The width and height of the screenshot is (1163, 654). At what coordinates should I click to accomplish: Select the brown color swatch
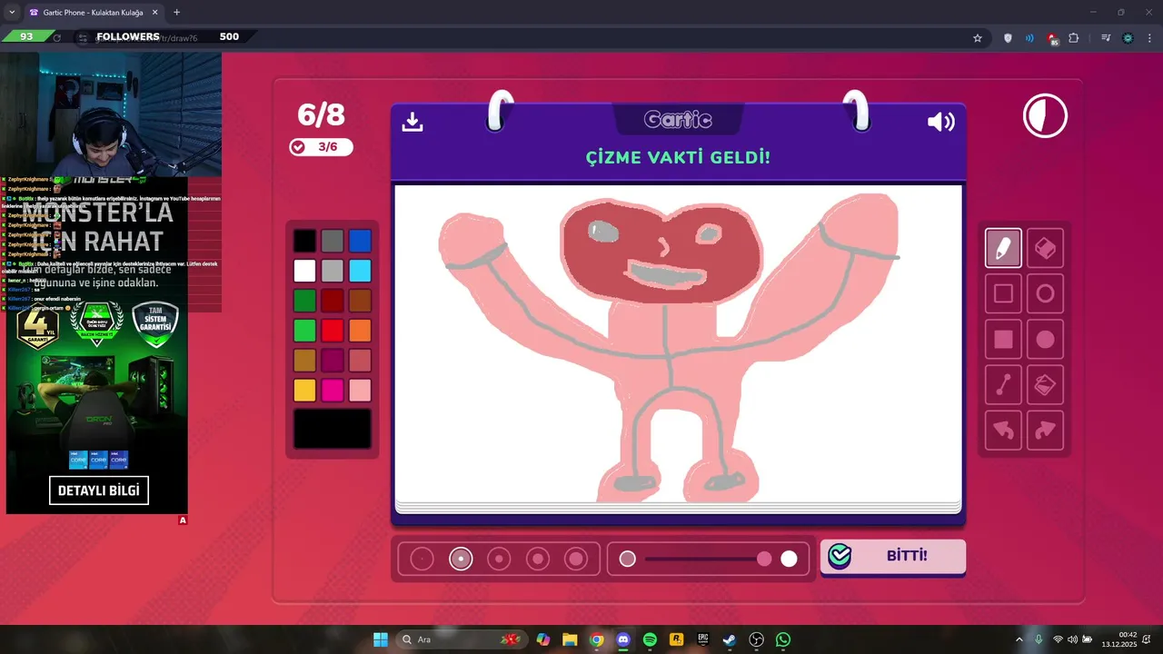point(360,301)
